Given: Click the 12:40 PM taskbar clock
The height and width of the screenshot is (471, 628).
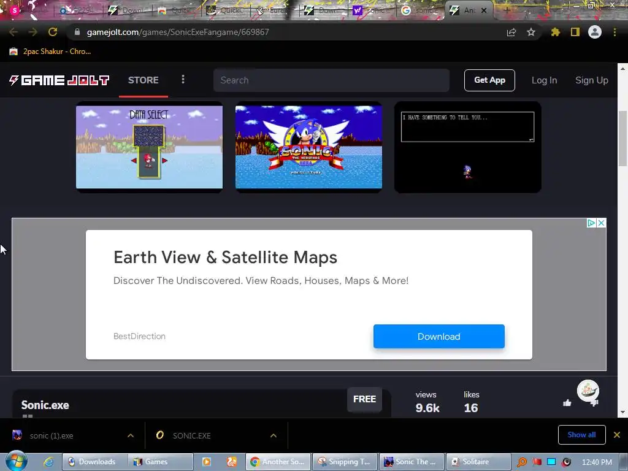Looking at the screenshot, I should [597, 462].
